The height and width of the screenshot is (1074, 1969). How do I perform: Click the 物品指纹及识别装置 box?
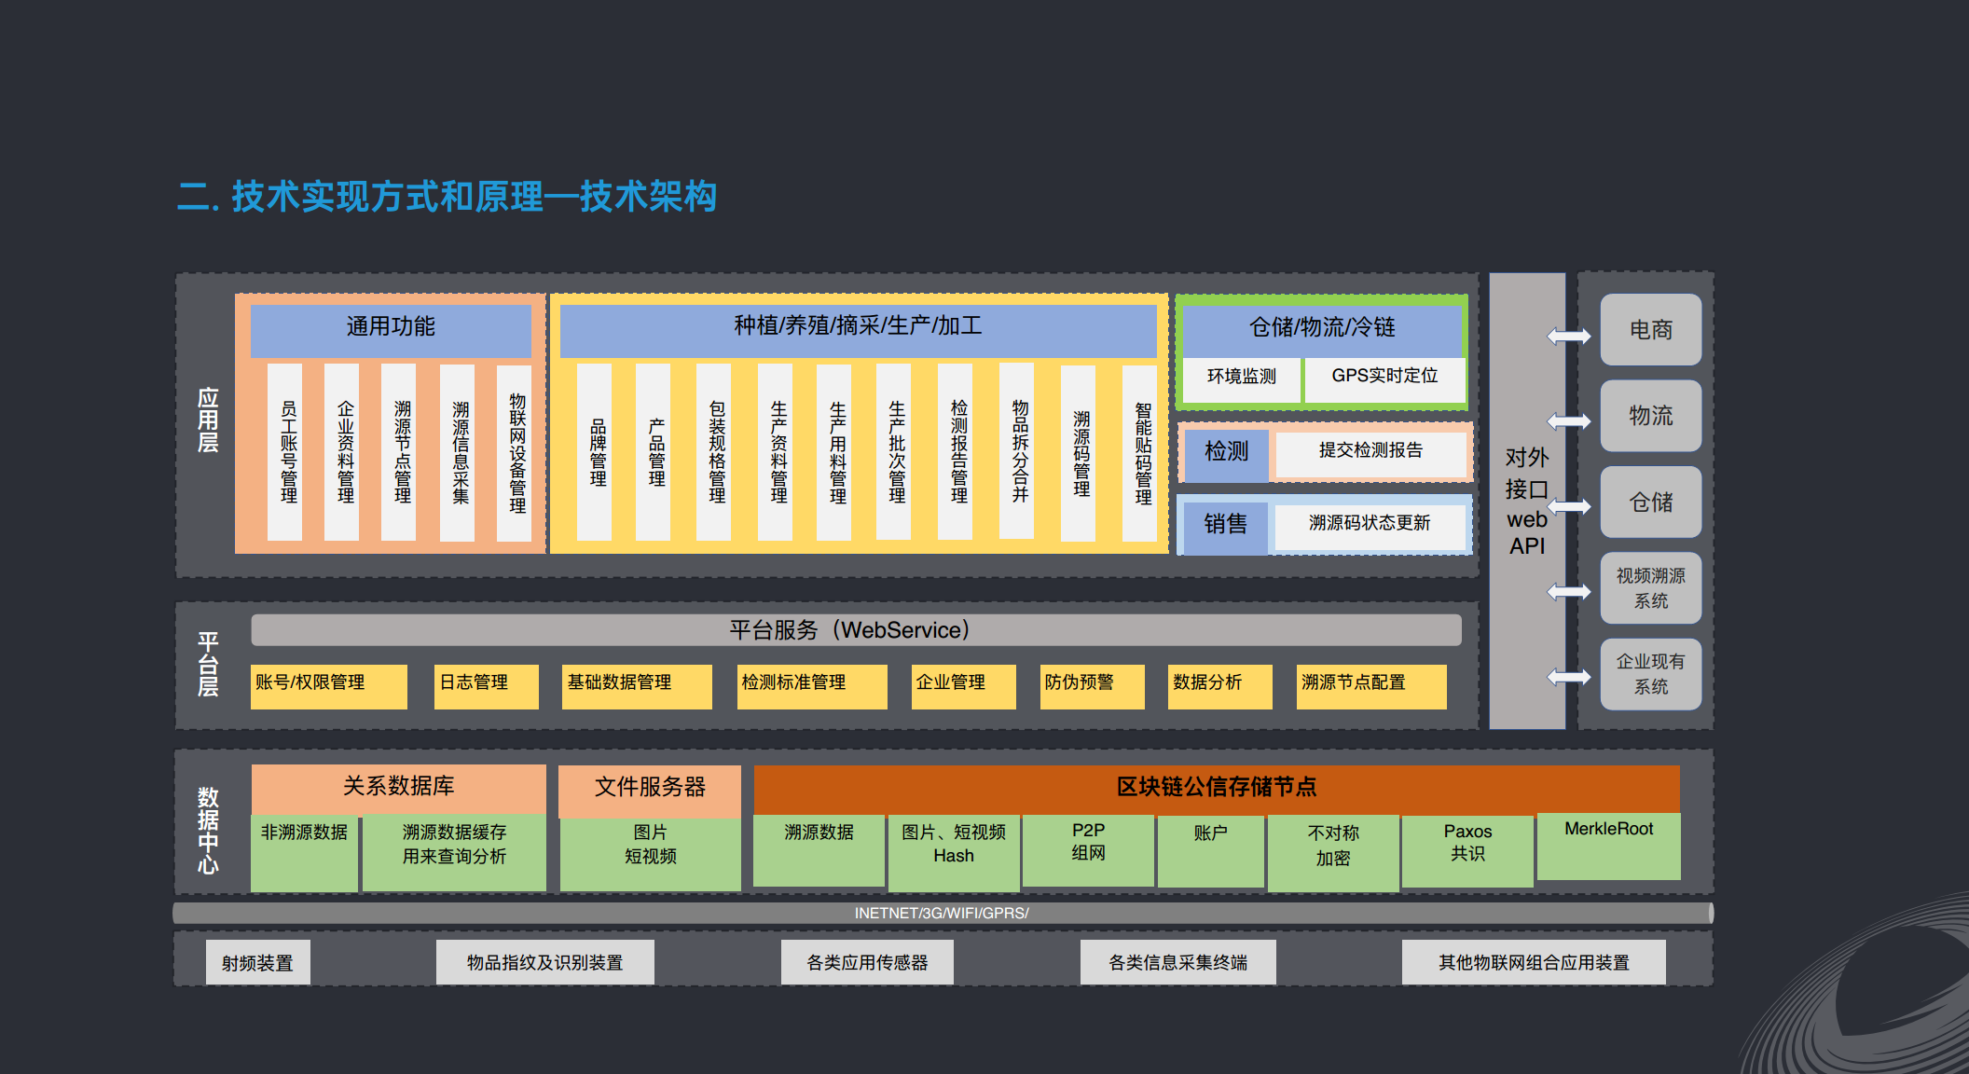pyautogui.click(x=544, y=962)
